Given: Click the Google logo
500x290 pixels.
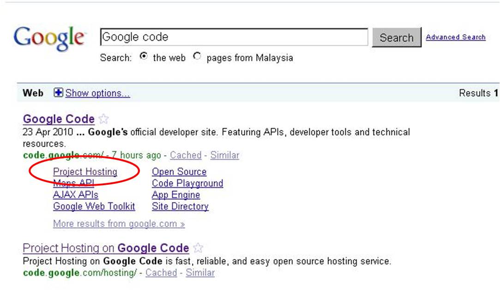Looking at the screenshot, I should click(49, 38).
